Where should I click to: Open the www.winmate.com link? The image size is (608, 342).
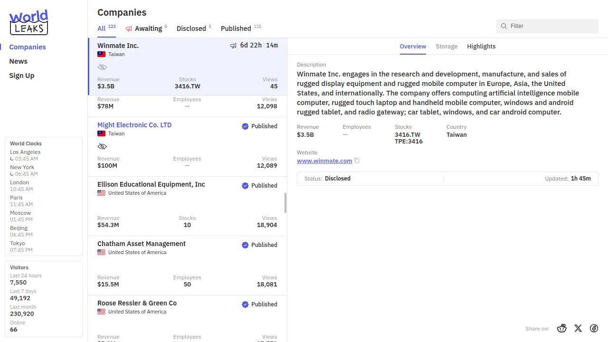click(x=324, y=161)
